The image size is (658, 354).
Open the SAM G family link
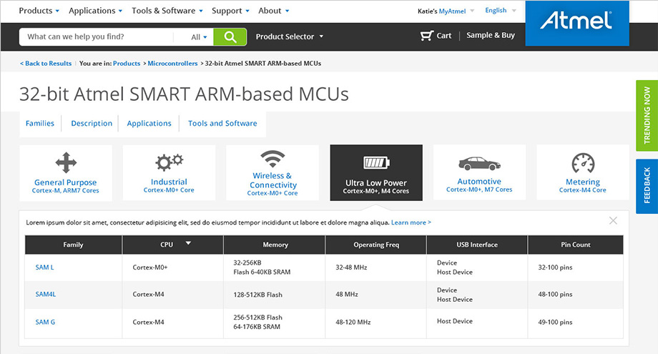point(45,322)
